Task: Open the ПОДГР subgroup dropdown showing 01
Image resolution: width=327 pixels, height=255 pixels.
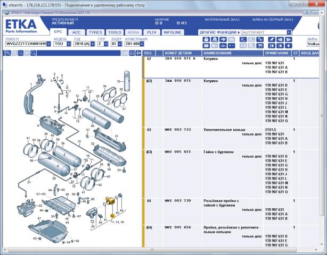Action: [x=119, y=44]
